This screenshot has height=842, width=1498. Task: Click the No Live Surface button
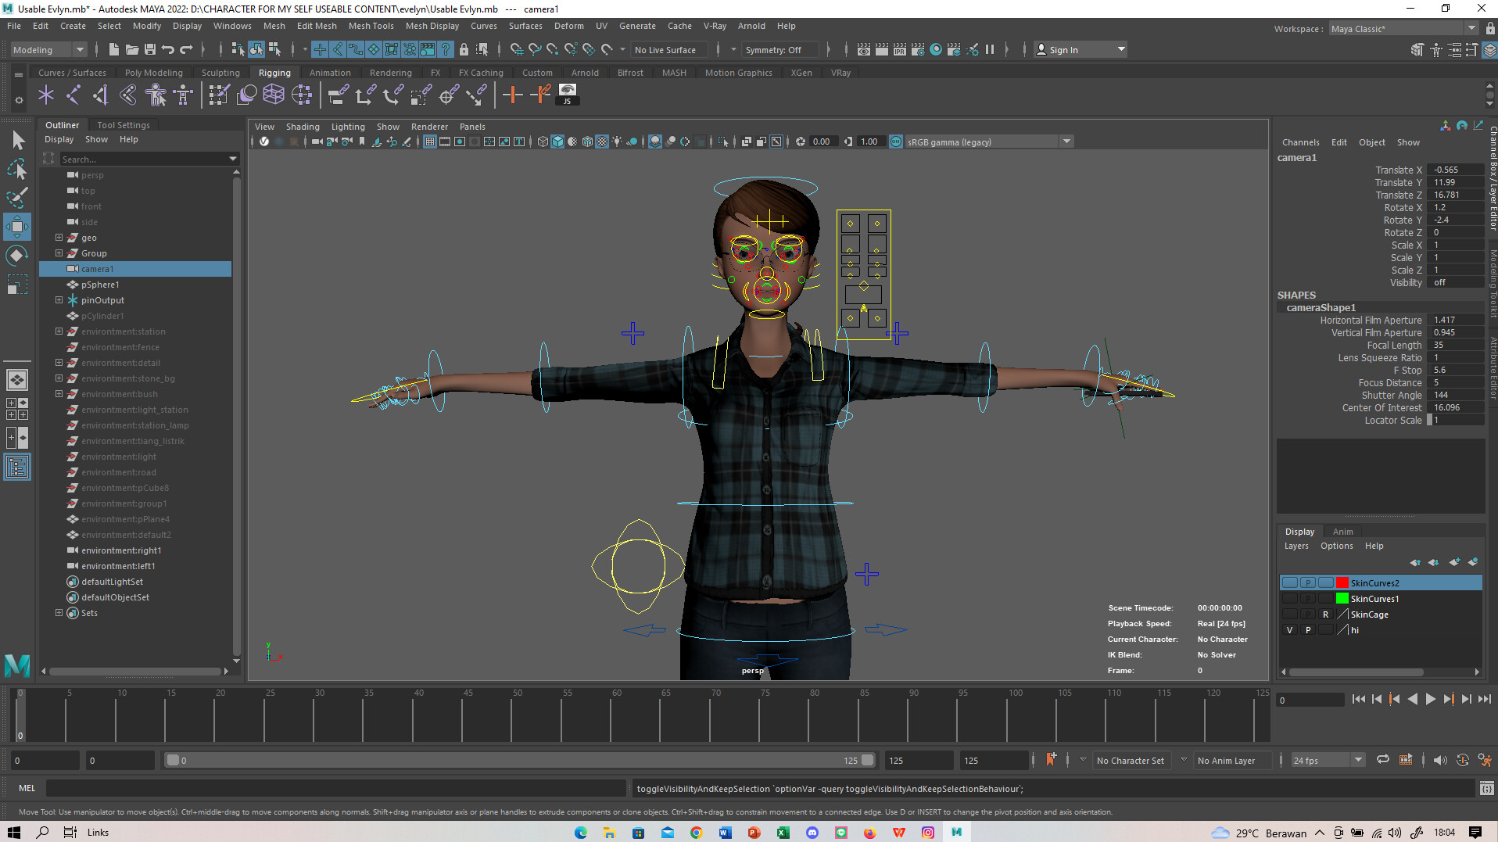tap(668, 49)
